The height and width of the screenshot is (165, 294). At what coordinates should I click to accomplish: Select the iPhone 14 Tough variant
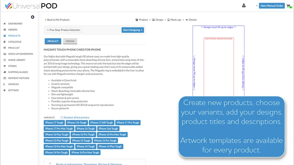(x=86, y=146)
